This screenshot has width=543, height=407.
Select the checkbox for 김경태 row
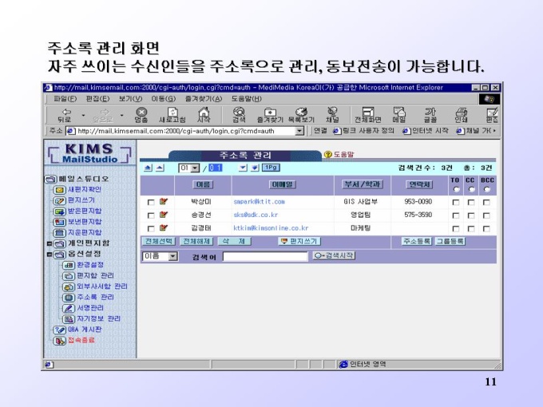click(x=151, y=229)
